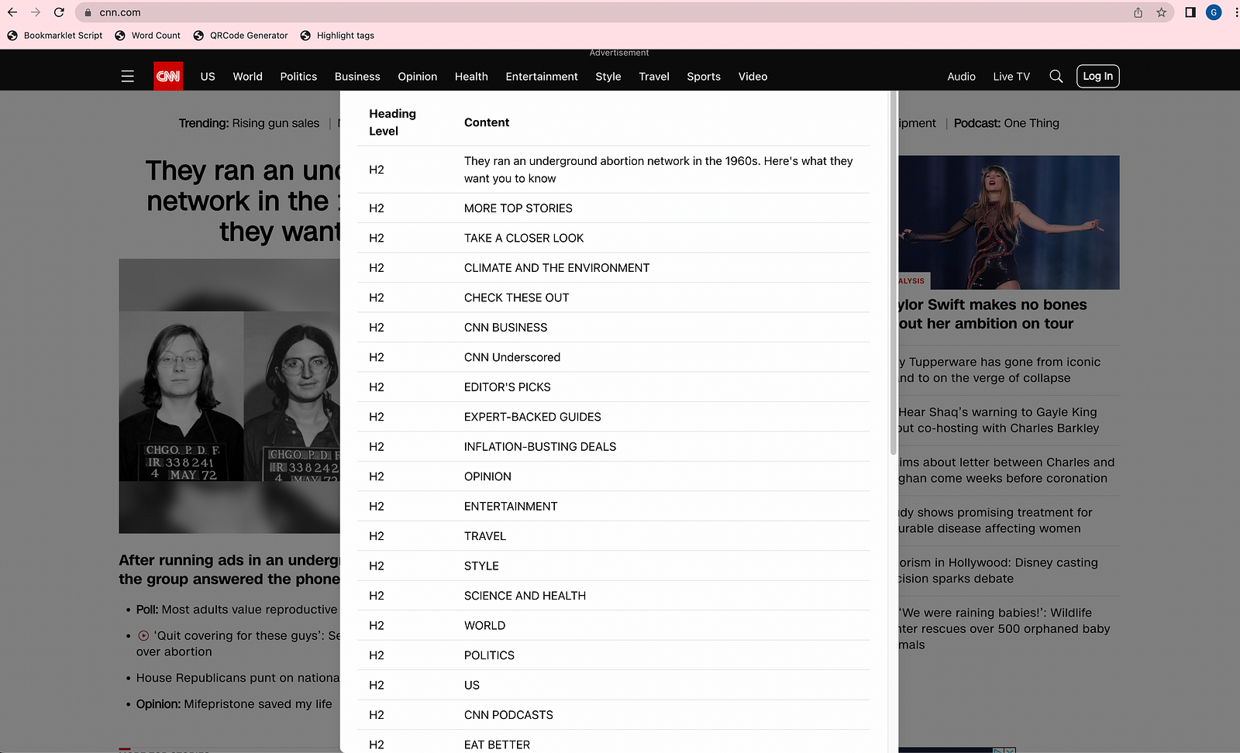
Task: Open Style in the nav bar
Action: 608,76
